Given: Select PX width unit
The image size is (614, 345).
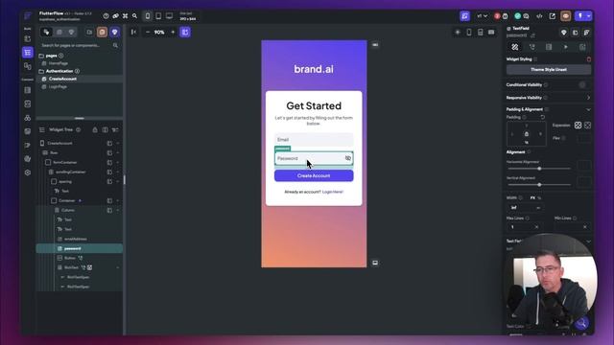Looking at the screenshot, I should (532, 198).
